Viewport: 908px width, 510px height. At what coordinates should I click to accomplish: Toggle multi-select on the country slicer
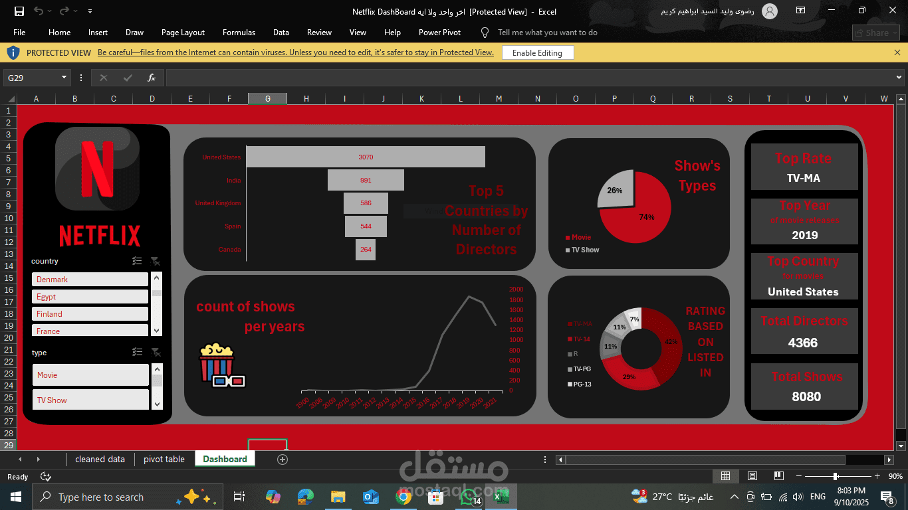click(x=137, y=261)
